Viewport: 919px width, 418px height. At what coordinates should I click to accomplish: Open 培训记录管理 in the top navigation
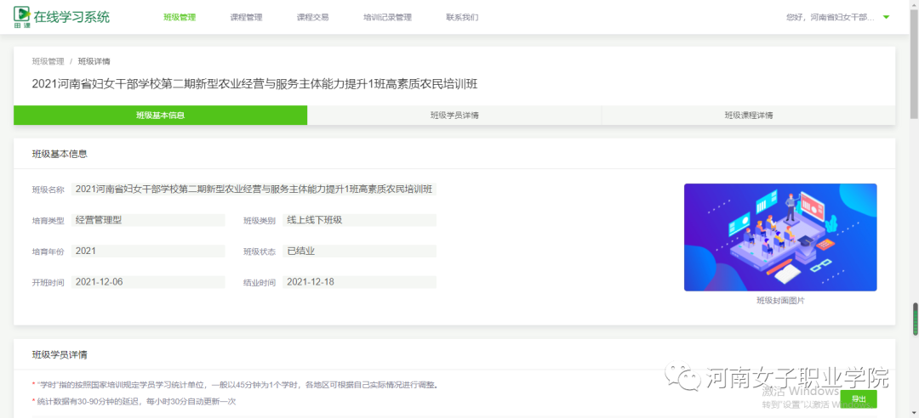click(x=387, y=18)
